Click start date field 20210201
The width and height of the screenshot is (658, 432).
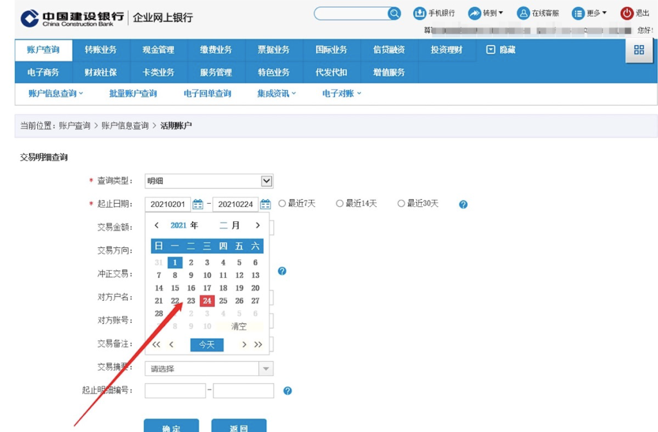point(168,204)
